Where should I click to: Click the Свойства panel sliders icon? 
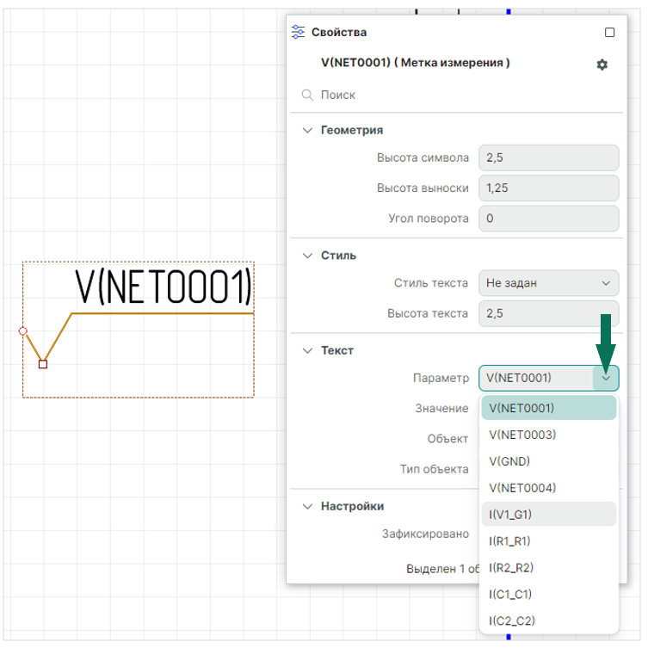click(x=299, y=32)
